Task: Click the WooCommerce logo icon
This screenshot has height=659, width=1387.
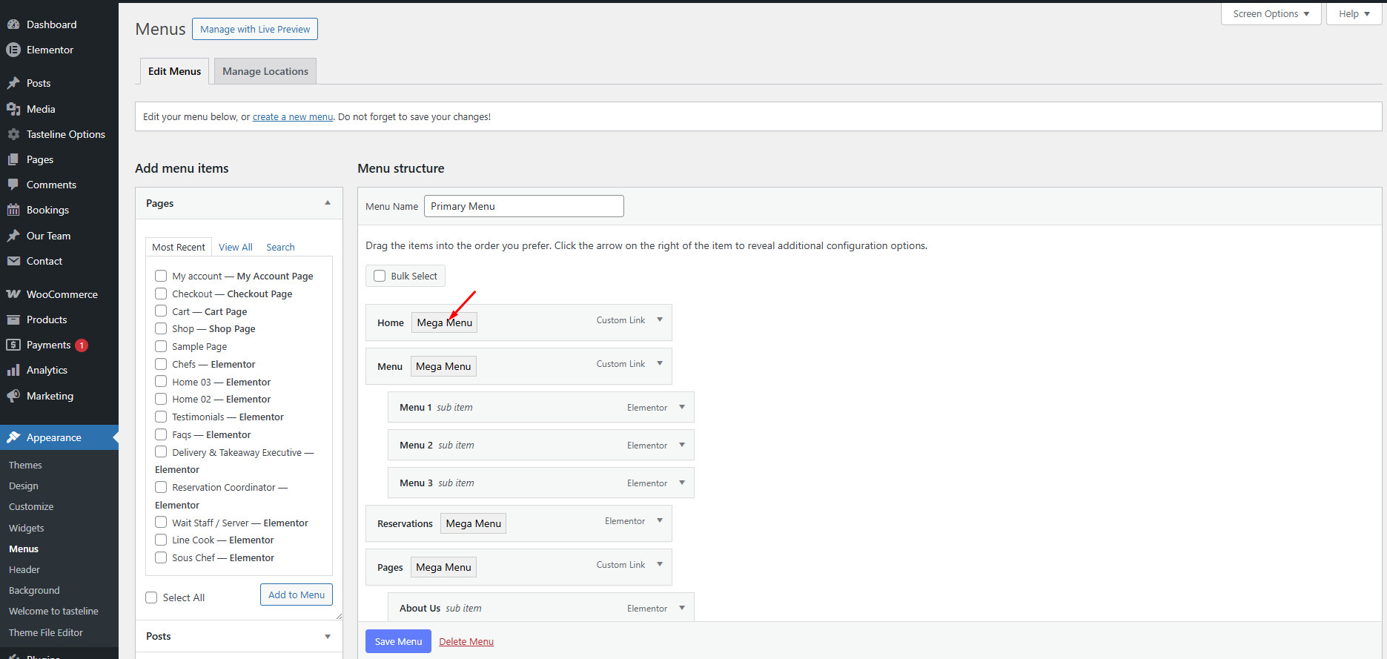Action: coord(13,294)
